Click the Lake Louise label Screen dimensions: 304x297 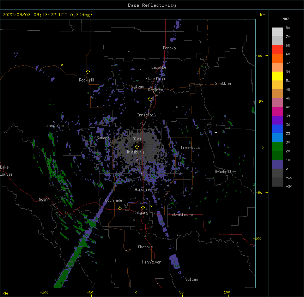(6, 171)
